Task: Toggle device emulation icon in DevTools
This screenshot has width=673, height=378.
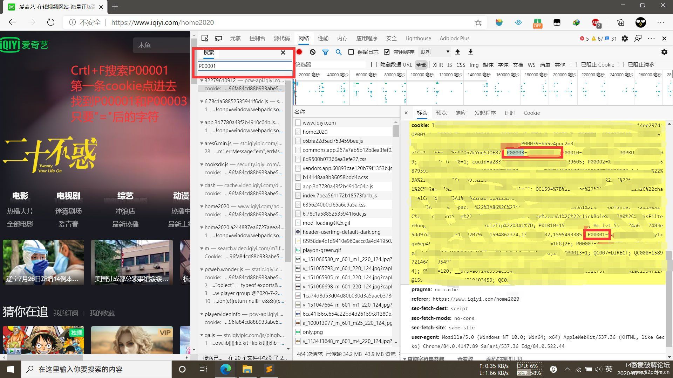Action: point(218,38)
